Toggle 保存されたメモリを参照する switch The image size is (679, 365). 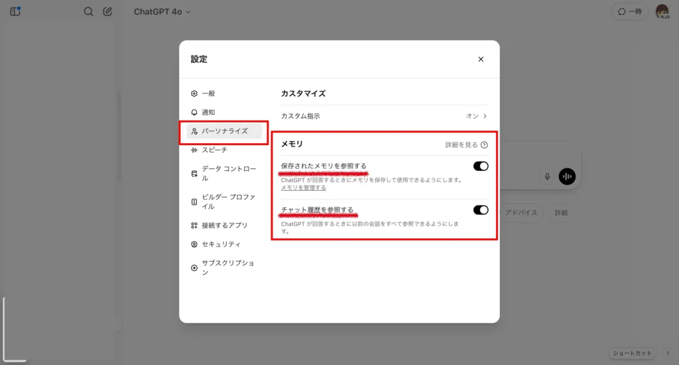point(481,166)
